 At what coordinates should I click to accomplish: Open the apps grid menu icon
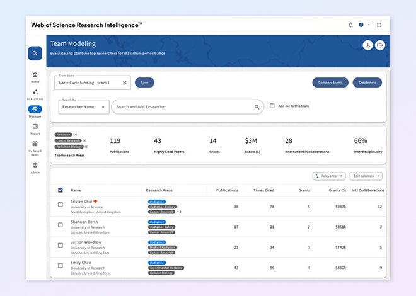click(379, 25)
